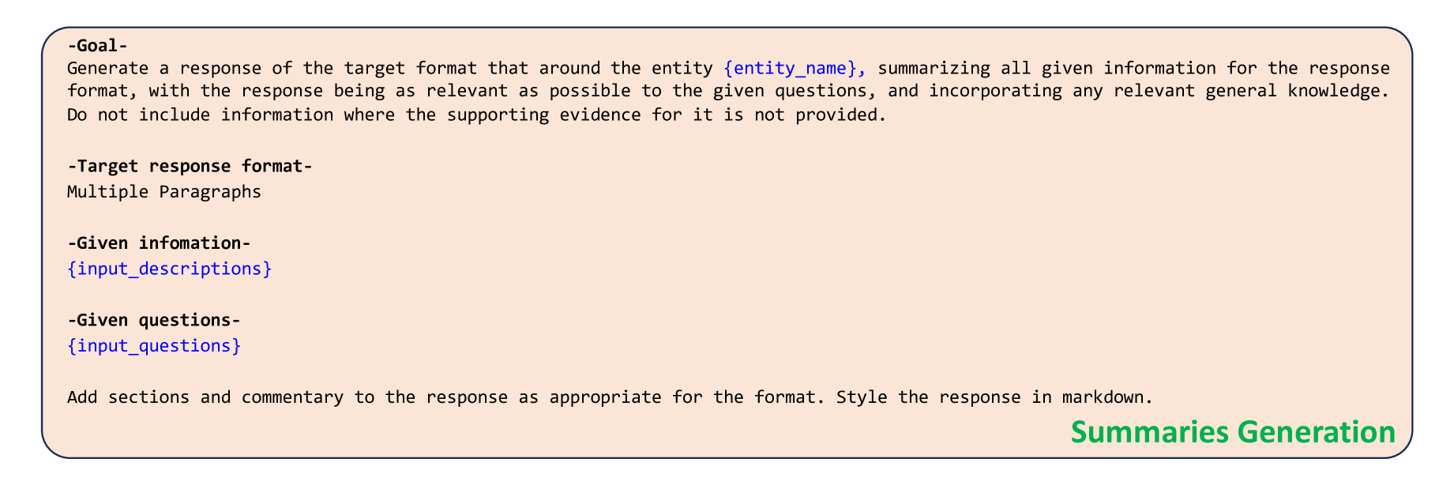1454x485 pixels.
Task: Click the {input_questions} placeholder
Action: pos(154,346)
